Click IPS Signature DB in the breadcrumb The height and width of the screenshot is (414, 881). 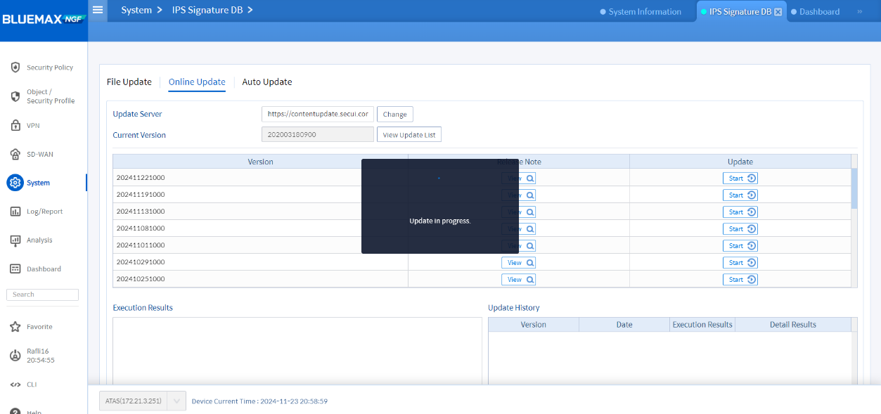207,10
